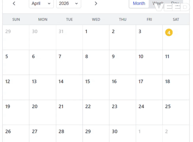Select April 23 cell

point(122,112)
